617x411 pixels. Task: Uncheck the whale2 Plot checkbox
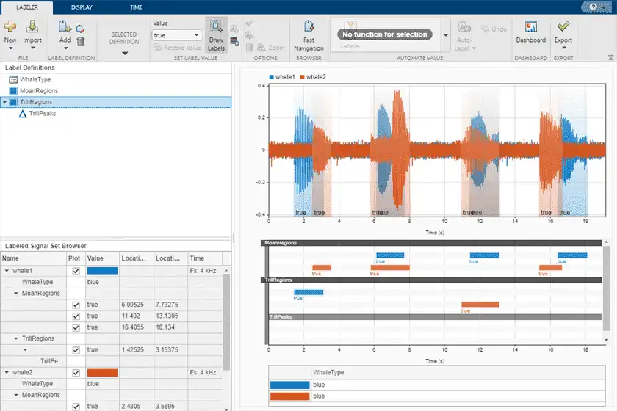coord(76,373)
